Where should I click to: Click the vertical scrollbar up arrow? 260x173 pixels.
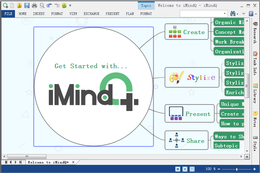pos(247,21)
